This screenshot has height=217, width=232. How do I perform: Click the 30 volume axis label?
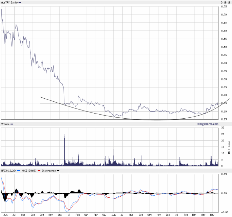(223, 127)
